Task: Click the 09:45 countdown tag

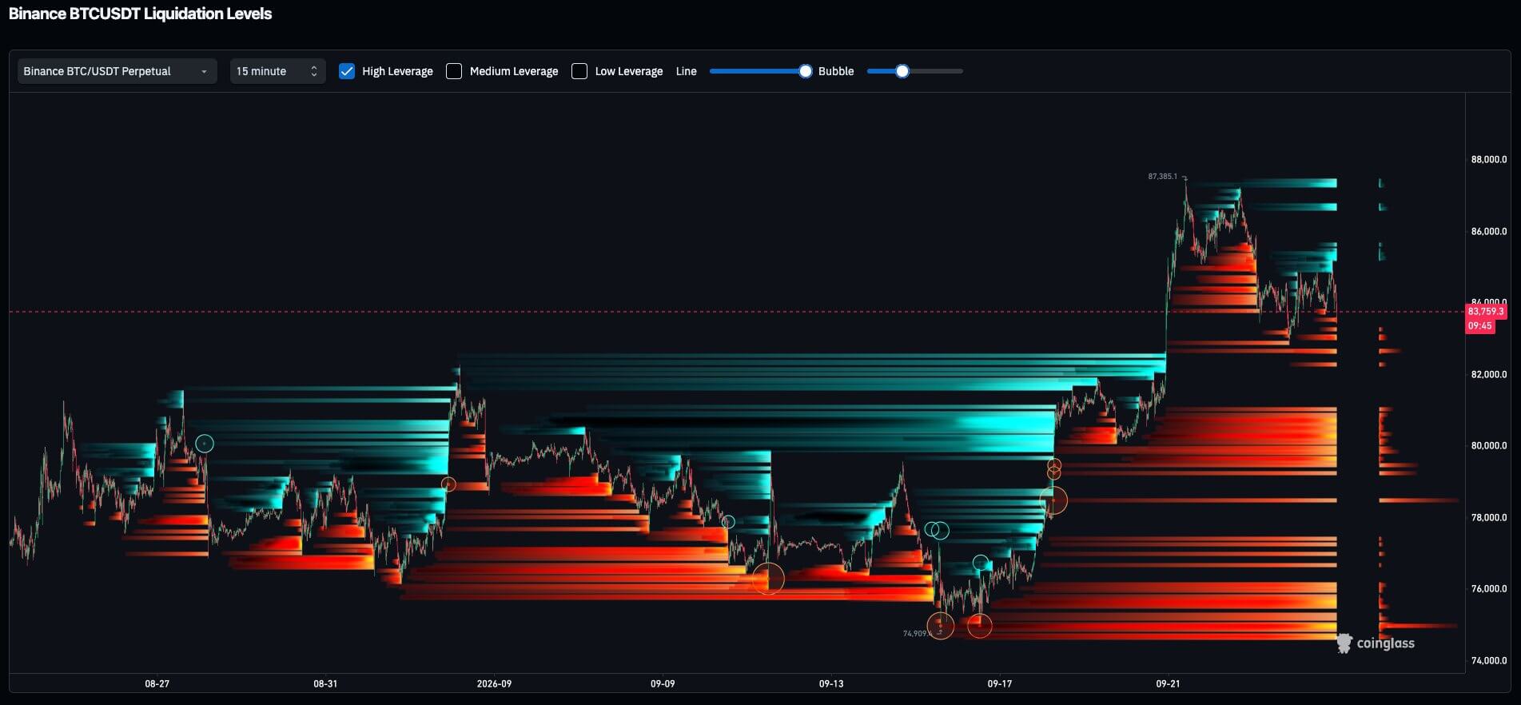Action: point(1479,326)
